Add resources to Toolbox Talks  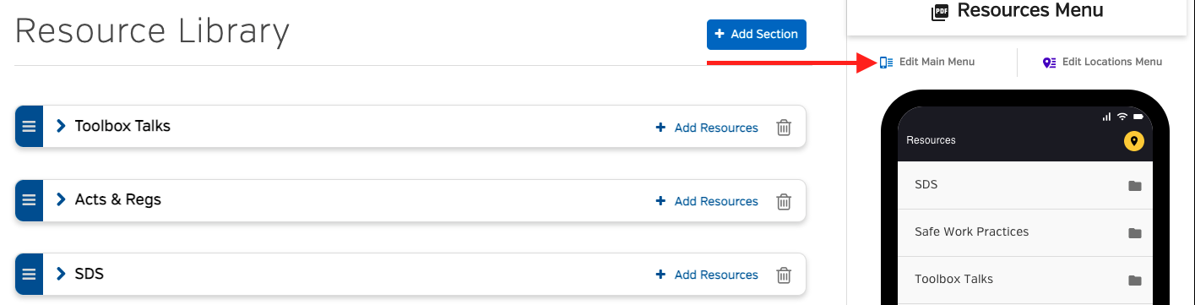(x=707, y=128)
